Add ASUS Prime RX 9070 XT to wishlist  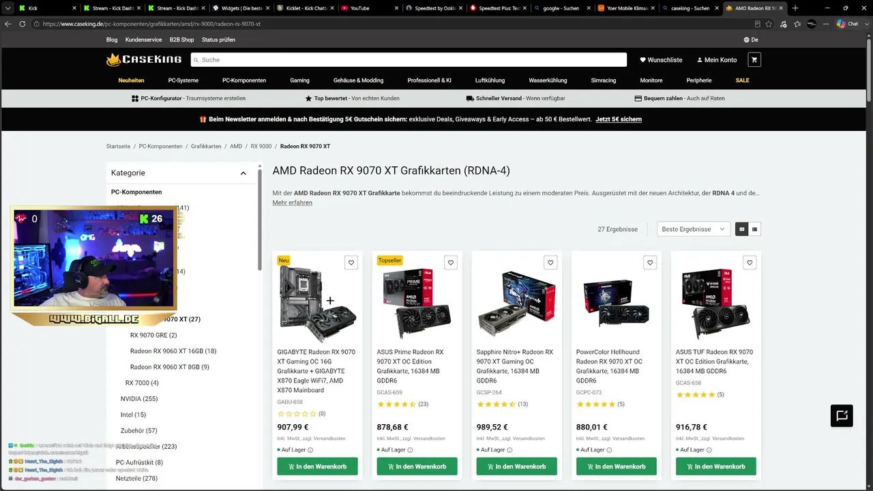[450, 263]
